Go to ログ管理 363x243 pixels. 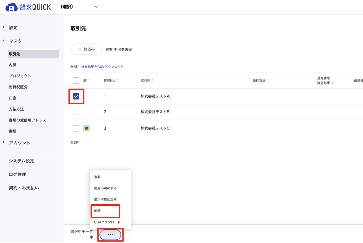coord(18,175)
